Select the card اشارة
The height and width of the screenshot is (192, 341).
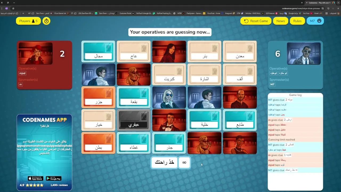tap(204, 74)
